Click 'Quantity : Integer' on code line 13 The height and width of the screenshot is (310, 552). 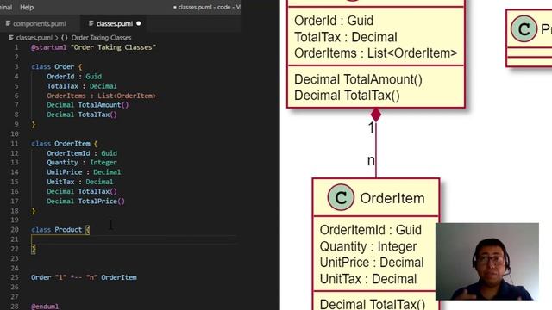pyautogui.click(x=82, y=163)
